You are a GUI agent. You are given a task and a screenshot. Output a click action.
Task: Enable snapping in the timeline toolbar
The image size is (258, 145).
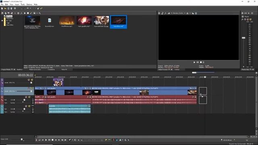point(113,140)
